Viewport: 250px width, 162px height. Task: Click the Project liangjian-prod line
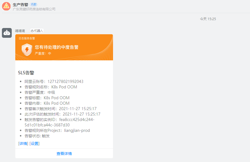(57, 131)
